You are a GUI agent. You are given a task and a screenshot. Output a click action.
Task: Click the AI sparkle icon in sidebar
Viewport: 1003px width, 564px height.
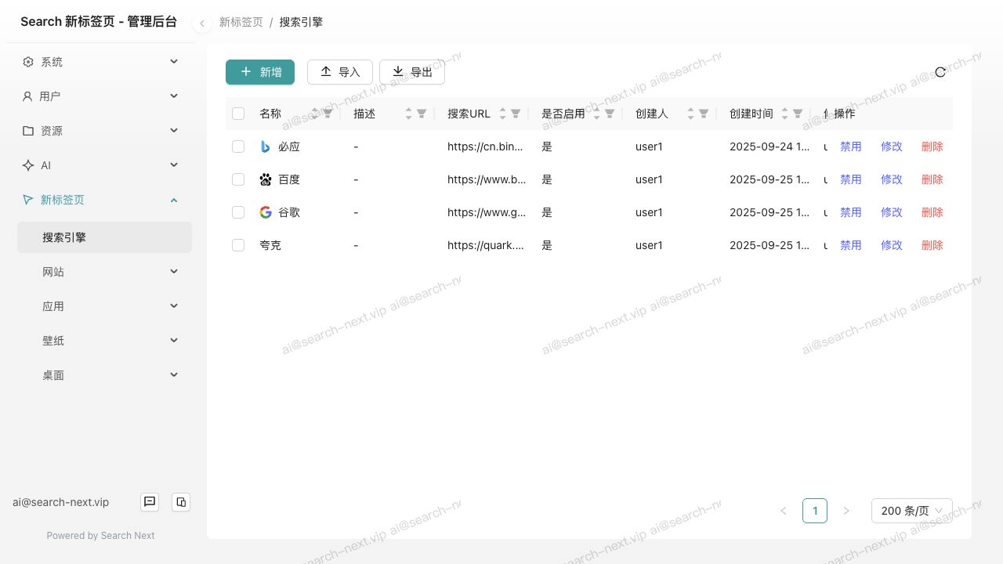click(x=28, y=165)
